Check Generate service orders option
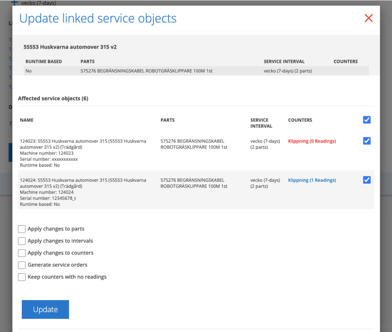This screenshot has height=332, width=392. (22, 265)
